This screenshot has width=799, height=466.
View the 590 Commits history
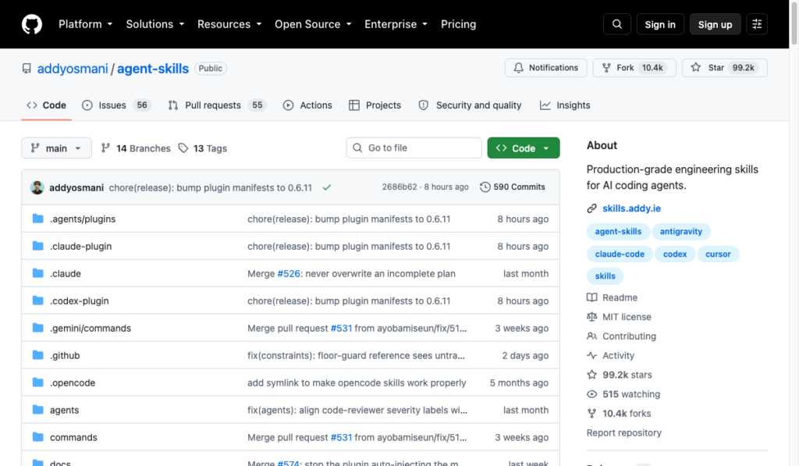pos(513,187)
